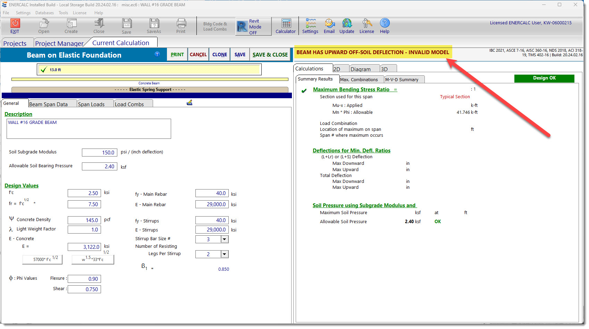Click the SAVE & CLOSE button
This screenshot has width=589, height=329.
(270, 54)
